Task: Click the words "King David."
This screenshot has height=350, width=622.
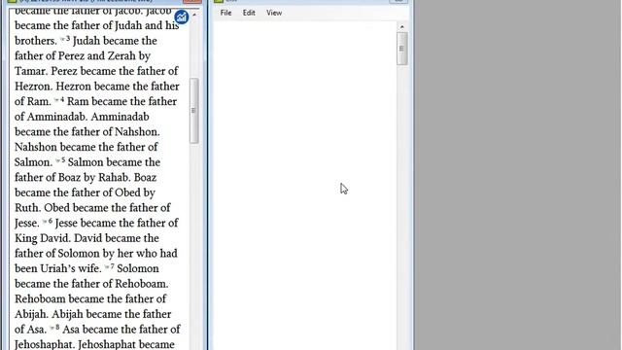Action: (x=43, y=238)
